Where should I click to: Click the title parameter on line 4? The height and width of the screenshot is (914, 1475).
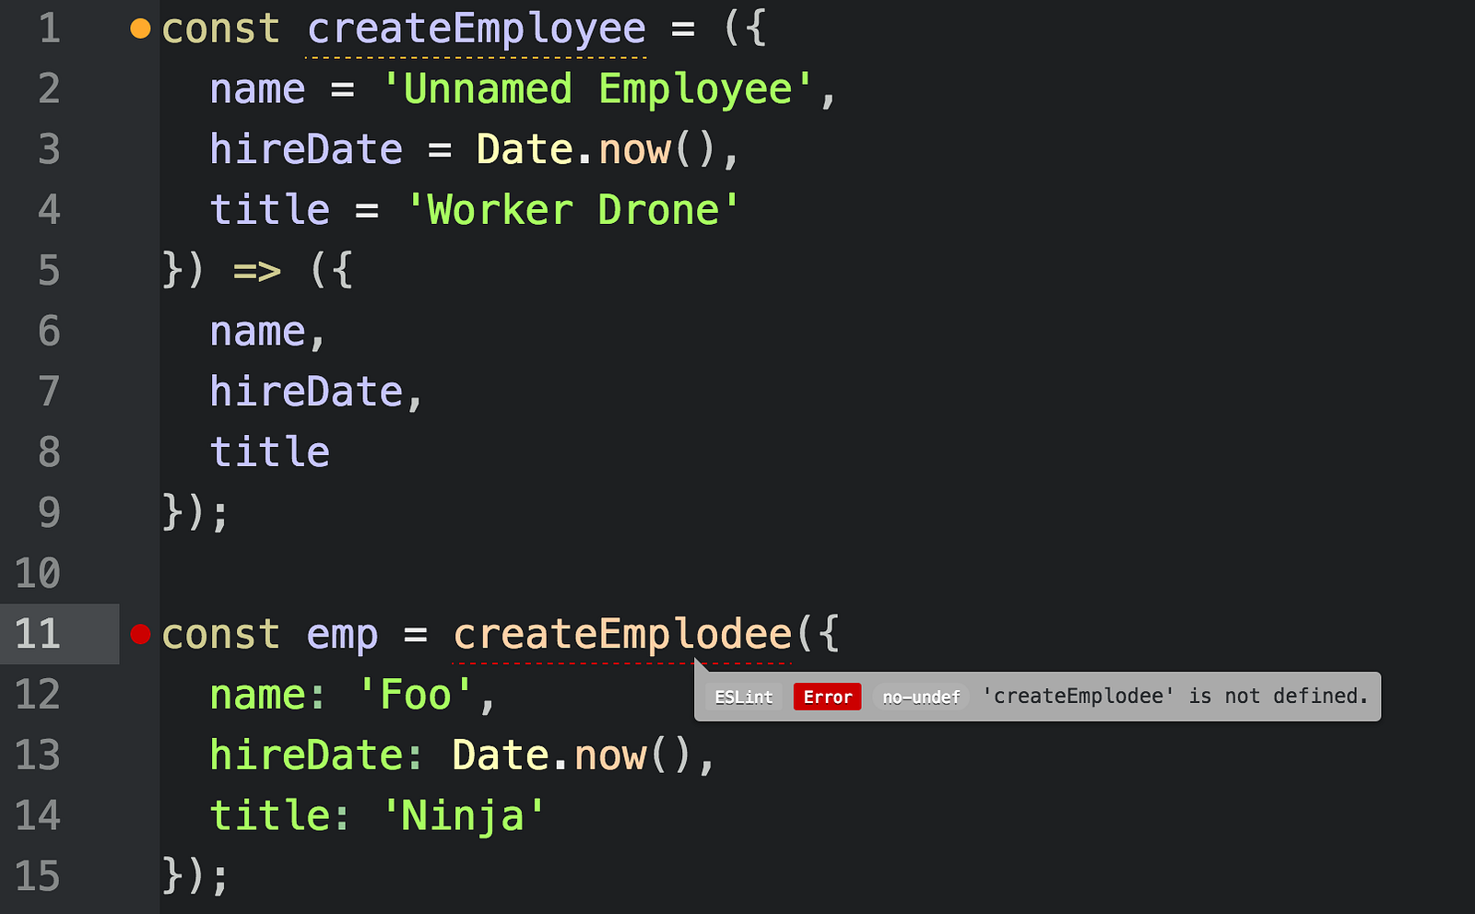[269, 210]
